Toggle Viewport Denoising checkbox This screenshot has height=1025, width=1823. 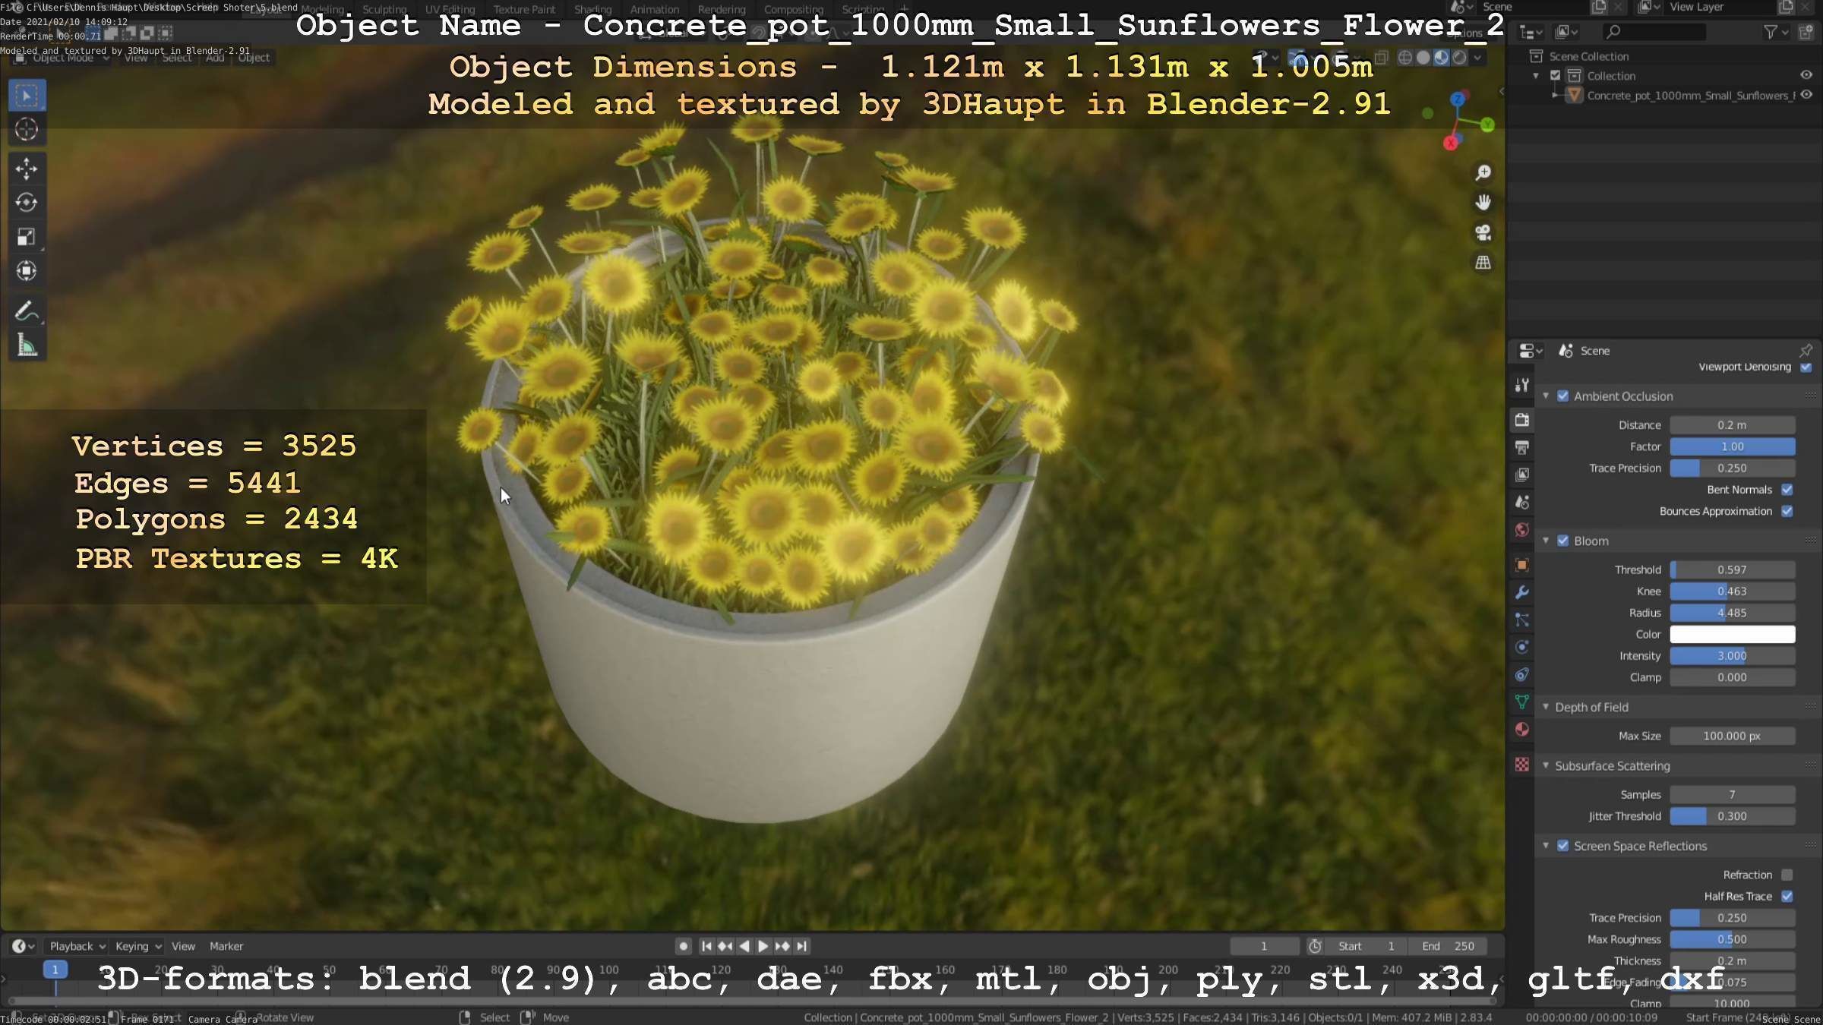1806,367
